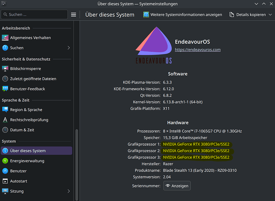
Task: Click the green Energieverwaltung icon
Action: click(5, 161)
